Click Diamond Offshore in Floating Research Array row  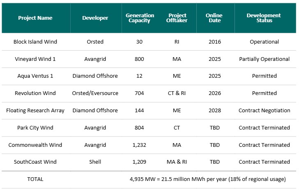pos(95,110)
